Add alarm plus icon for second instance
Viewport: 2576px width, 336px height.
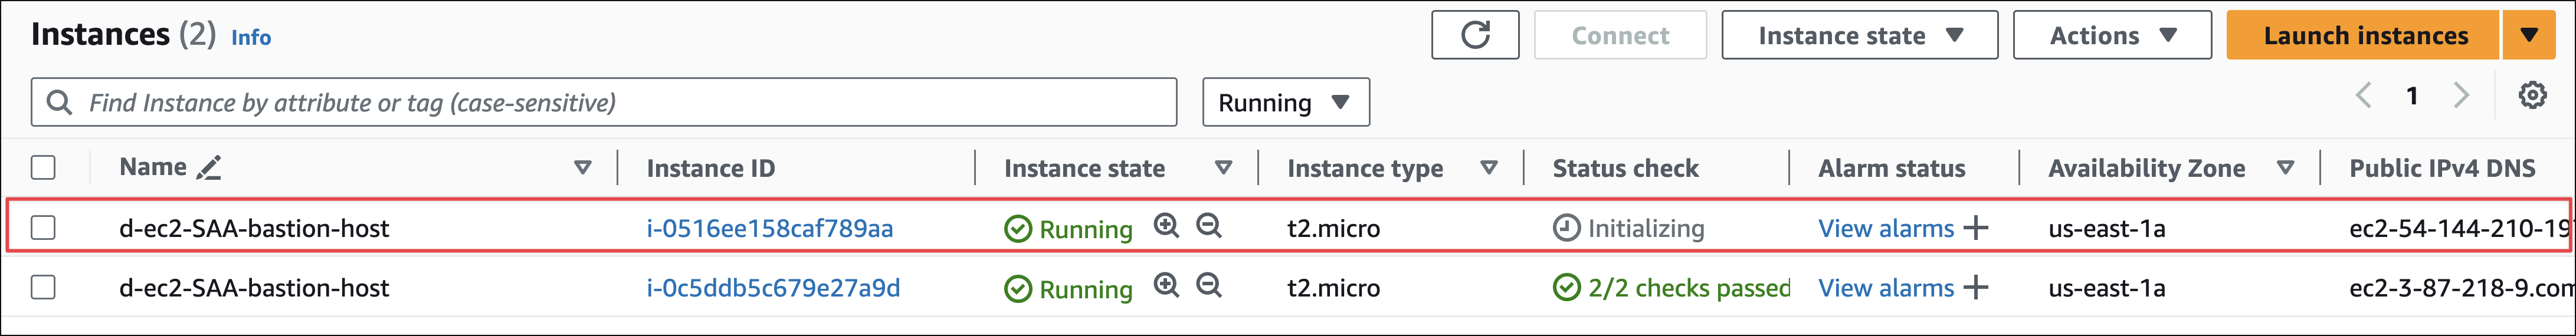tap(1975, 288)
